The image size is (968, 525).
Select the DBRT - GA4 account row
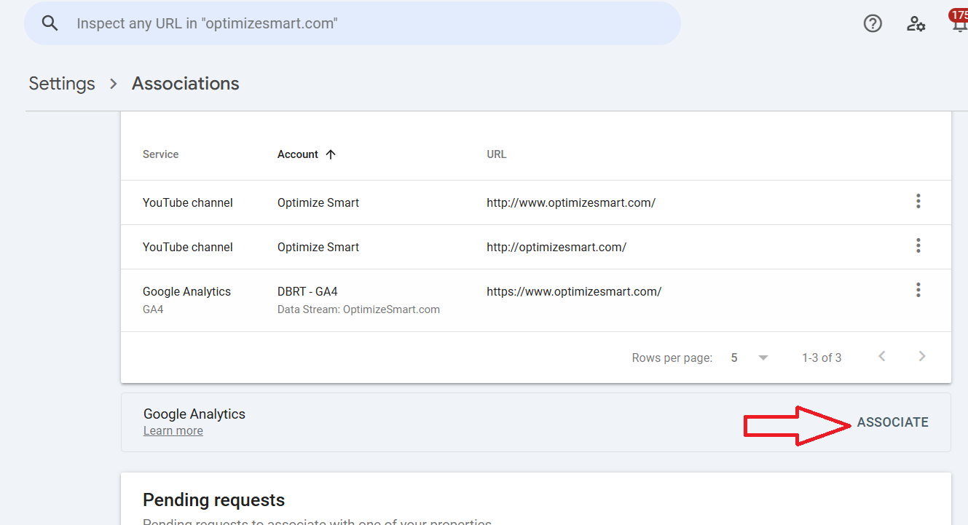[x=307, y=292]
